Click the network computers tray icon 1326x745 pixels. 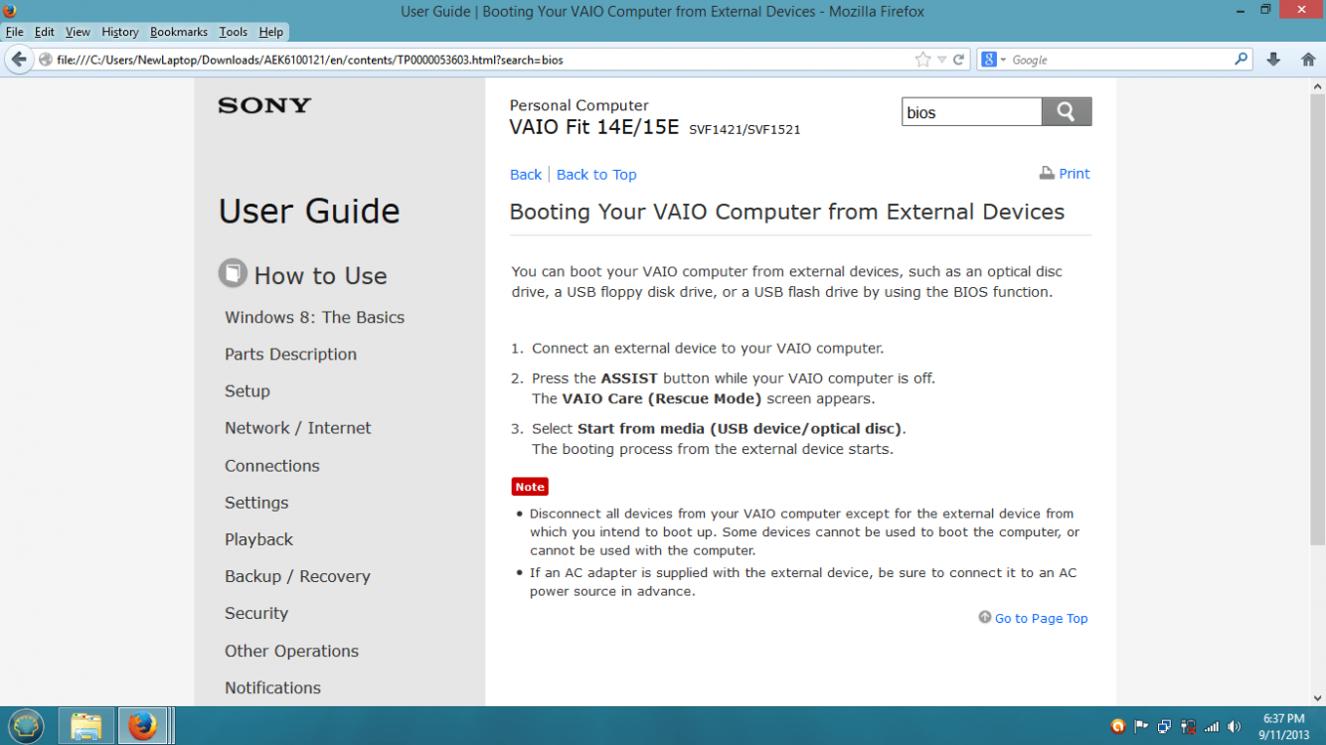click(x=1164, y=727)
